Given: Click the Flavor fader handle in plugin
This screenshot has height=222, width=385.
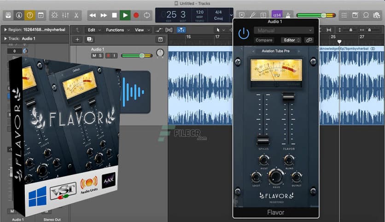Looking at the screenshot, I should click(288, 95).
